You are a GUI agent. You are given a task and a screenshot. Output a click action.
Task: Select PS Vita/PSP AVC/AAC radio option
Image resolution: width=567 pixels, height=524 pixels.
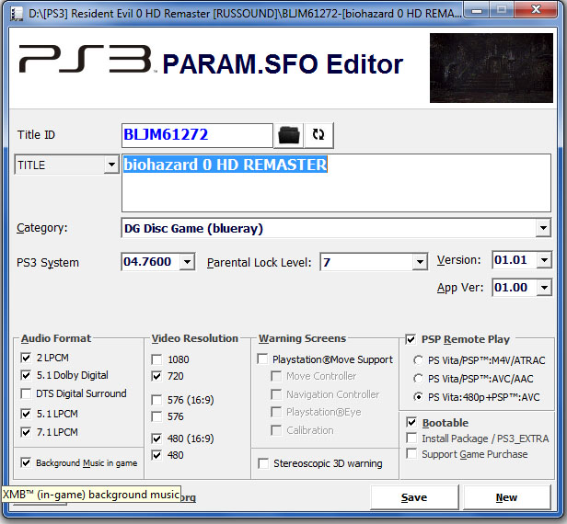click(x=420, y=379)
